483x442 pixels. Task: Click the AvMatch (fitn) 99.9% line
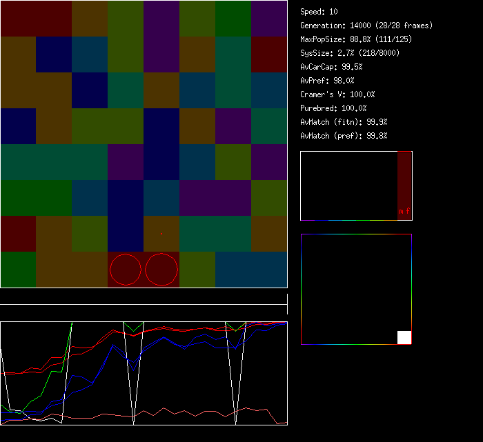pos(344,122)
